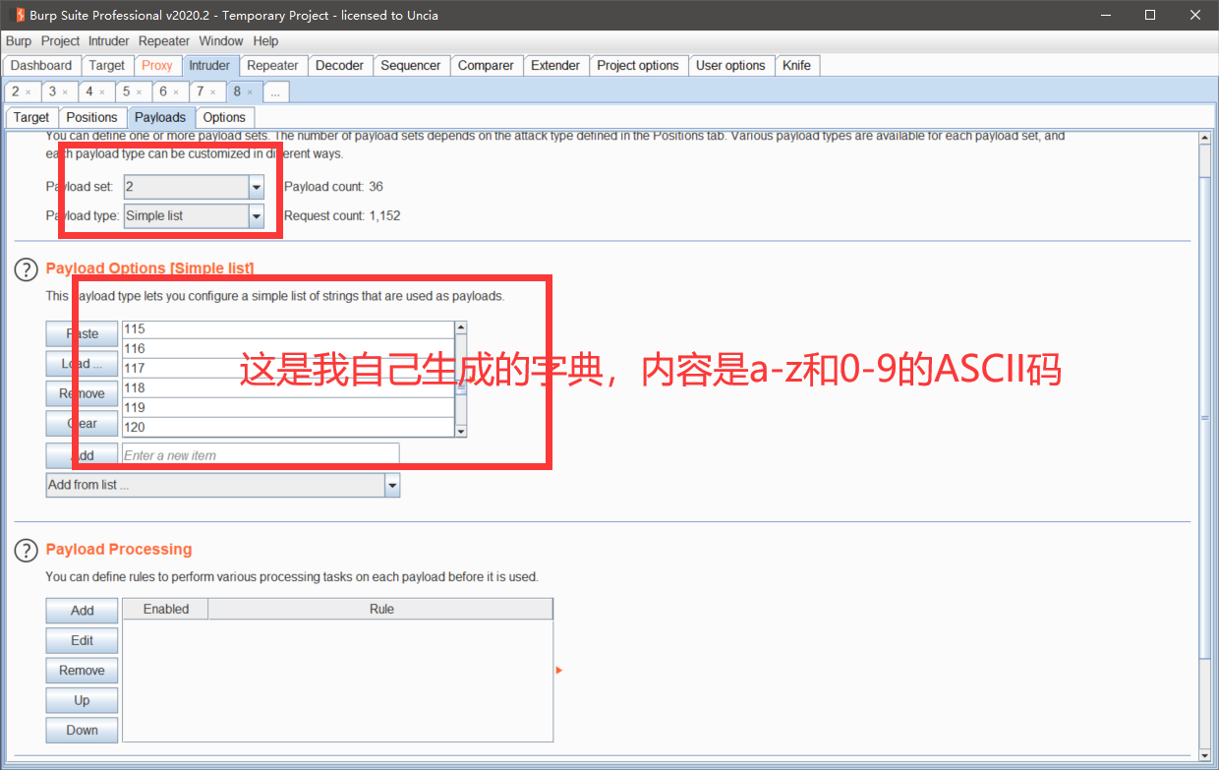
Task: Close Intruder attack tab 7
Action: [213, 91]
